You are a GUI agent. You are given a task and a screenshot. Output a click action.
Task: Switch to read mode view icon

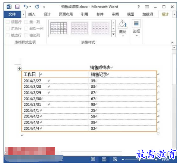coord(93,159)
